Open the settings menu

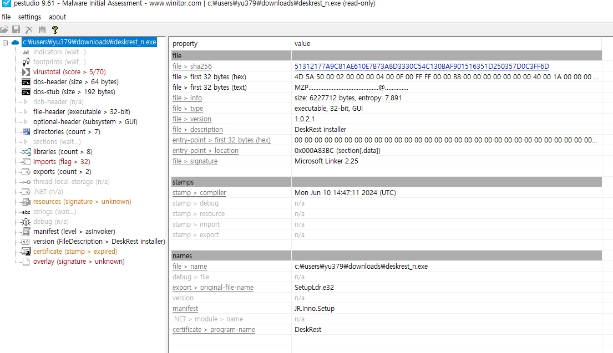(30, 17)
